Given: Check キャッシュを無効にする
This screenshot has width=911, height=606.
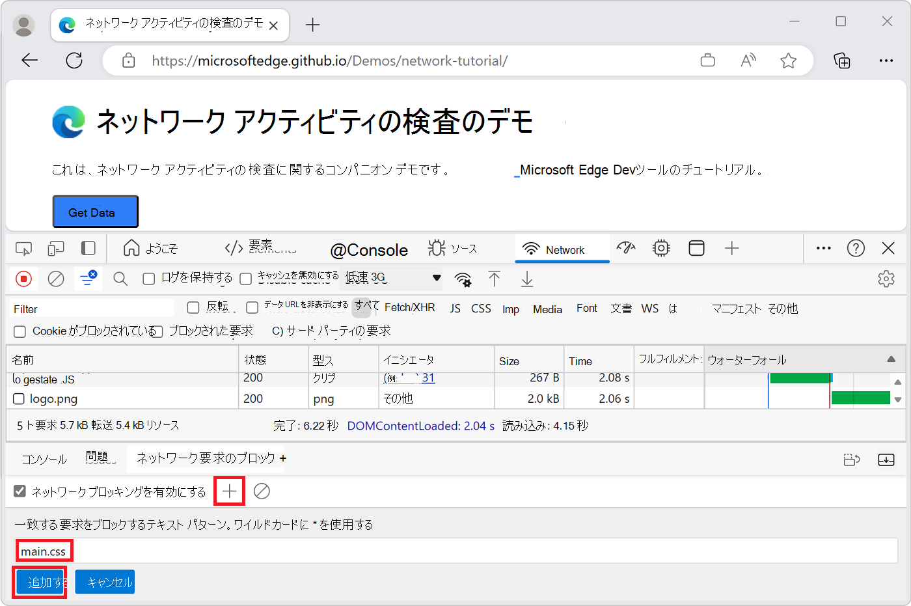Looking at the screenshot, I should (246, 278).
